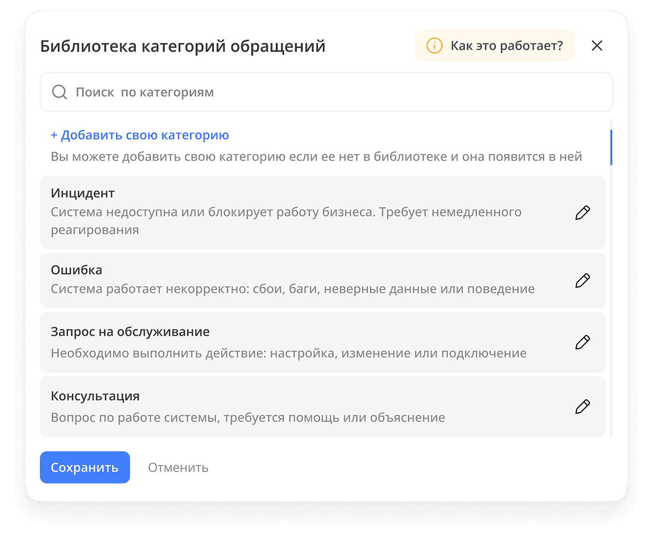This screenshot has height=536, width=653.
Task: Select the Запрос на обслуживание title
Action: coord(131,332)
